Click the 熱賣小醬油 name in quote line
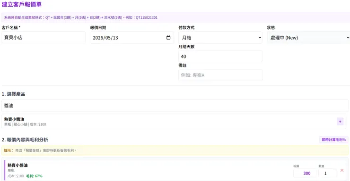This screenshot has width=350, height=181. [x=17, y=165]
